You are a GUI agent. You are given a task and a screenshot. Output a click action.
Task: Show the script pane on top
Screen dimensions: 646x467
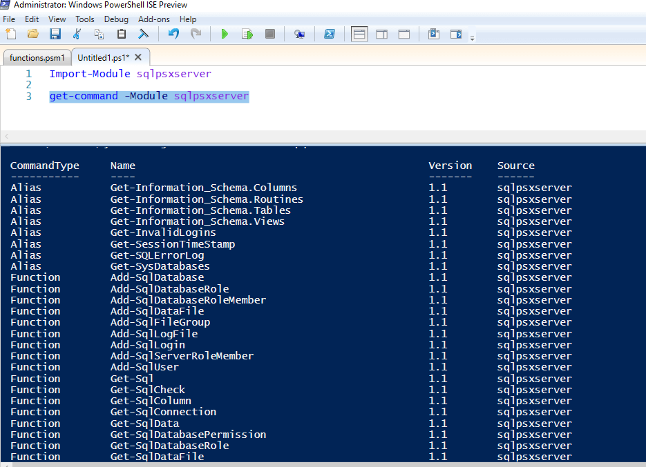point(359,34)
